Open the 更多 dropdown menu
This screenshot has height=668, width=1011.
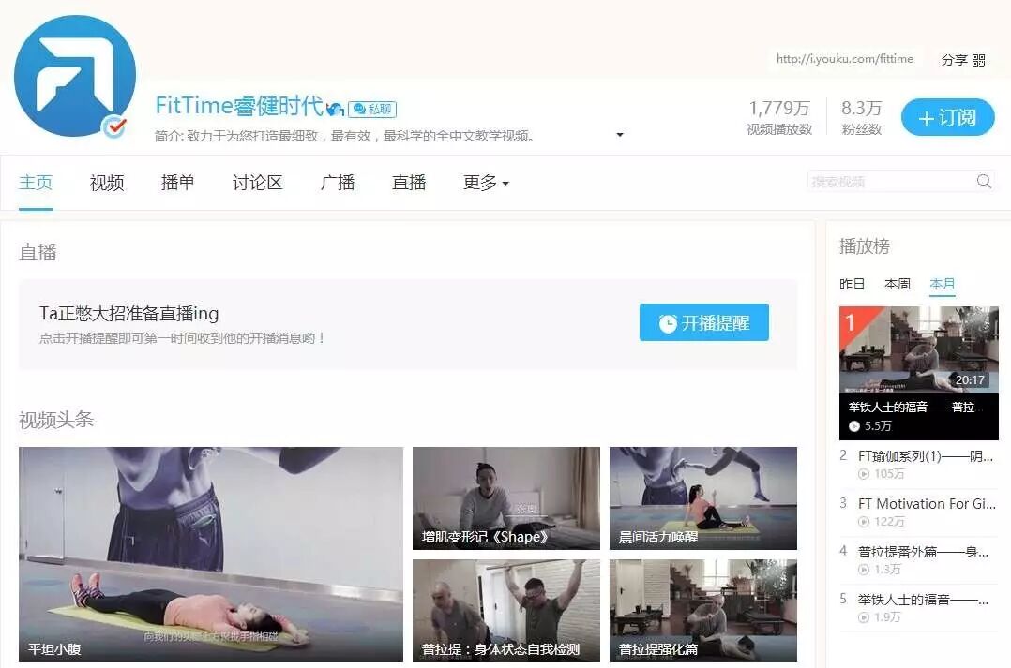[486, 183]
